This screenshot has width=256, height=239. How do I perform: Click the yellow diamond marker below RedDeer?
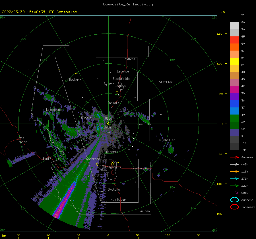[x=117, y=92]
